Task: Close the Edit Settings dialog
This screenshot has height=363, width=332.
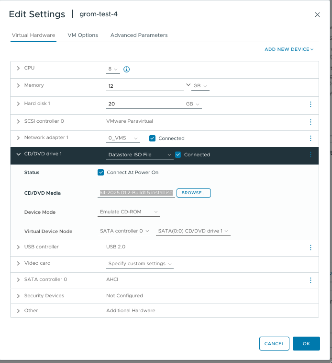Action: click(317, 15)
